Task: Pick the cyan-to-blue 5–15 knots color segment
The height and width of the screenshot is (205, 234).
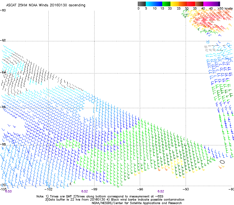Action: tap(154, 4)
